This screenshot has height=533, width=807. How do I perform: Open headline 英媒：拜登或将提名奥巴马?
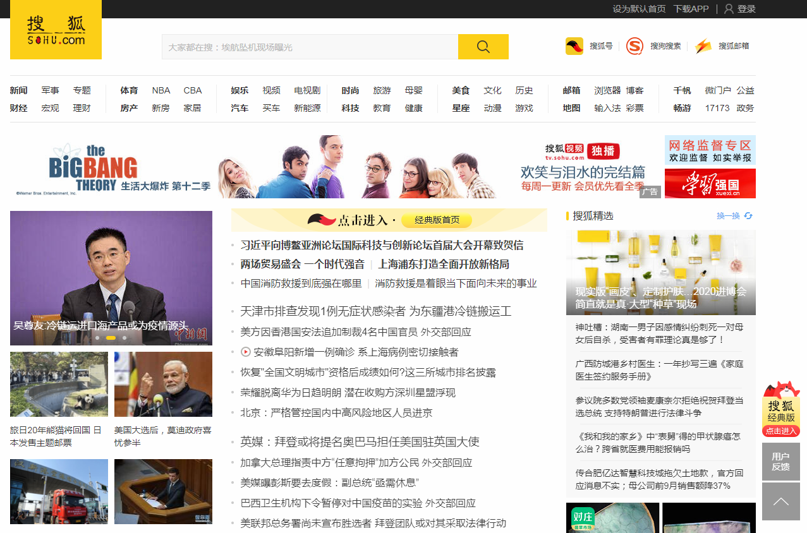coord(360,441)
